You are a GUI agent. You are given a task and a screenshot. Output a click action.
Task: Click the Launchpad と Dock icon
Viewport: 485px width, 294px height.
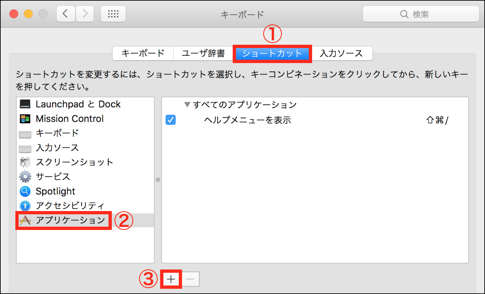(25, 104)
